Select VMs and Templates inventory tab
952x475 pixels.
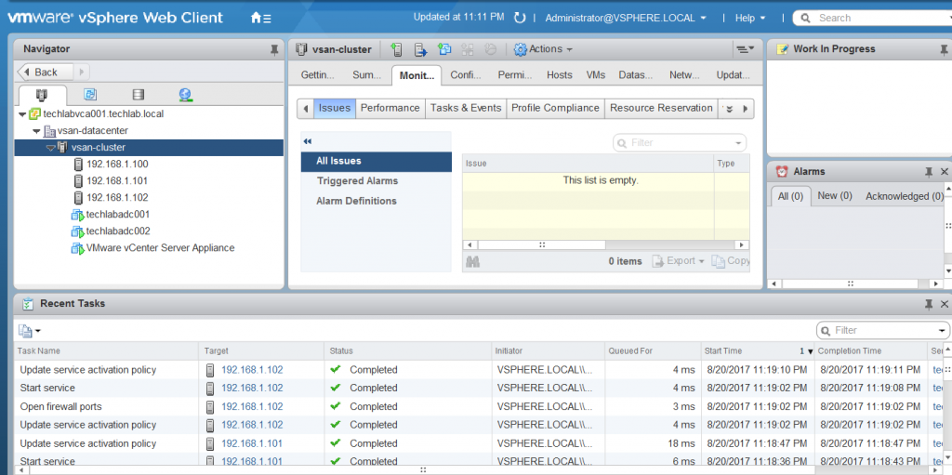(x=90, y=95)
